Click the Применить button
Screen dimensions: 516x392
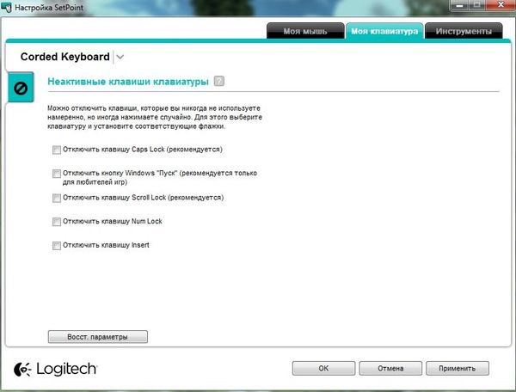pyautogui.click(x=458, y=368)
